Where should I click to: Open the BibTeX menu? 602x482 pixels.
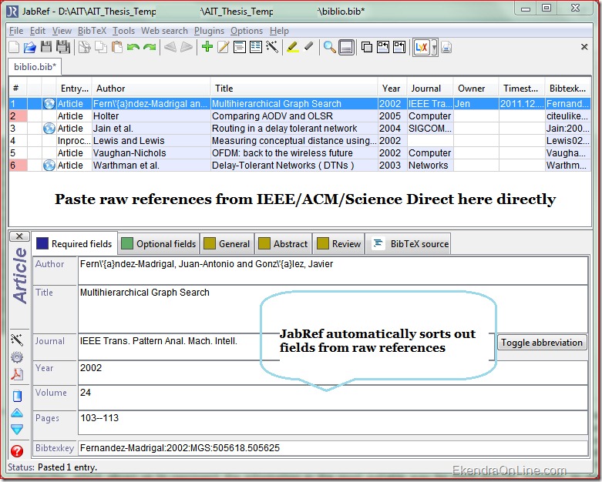click(92, 31)
